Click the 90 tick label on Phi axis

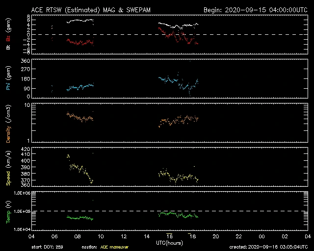pyautogui.click(x=27, y=88)
